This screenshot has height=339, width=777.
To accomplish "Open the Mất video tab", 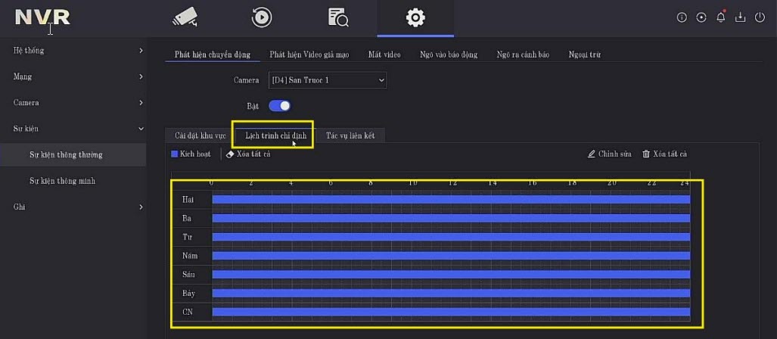I will click(x=384, y=54).
